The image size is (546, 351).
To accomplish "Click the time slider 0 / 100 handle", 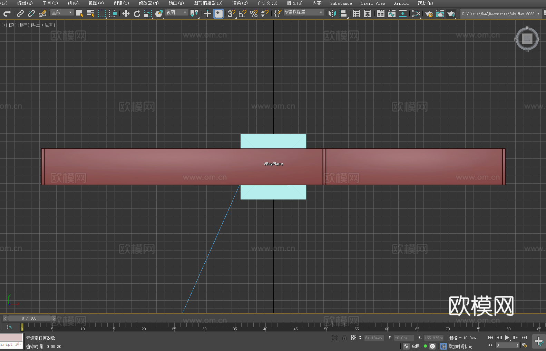I will [29, 318].
